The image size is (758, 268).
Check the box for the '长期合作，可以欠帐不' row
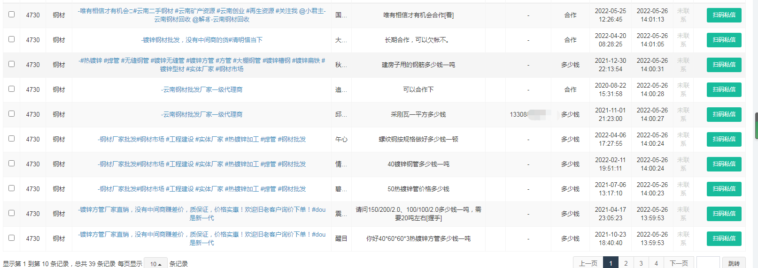[11, 39]
